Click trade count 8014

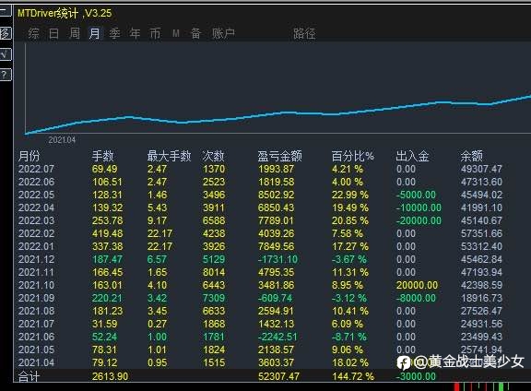click(x=214, y=272)
